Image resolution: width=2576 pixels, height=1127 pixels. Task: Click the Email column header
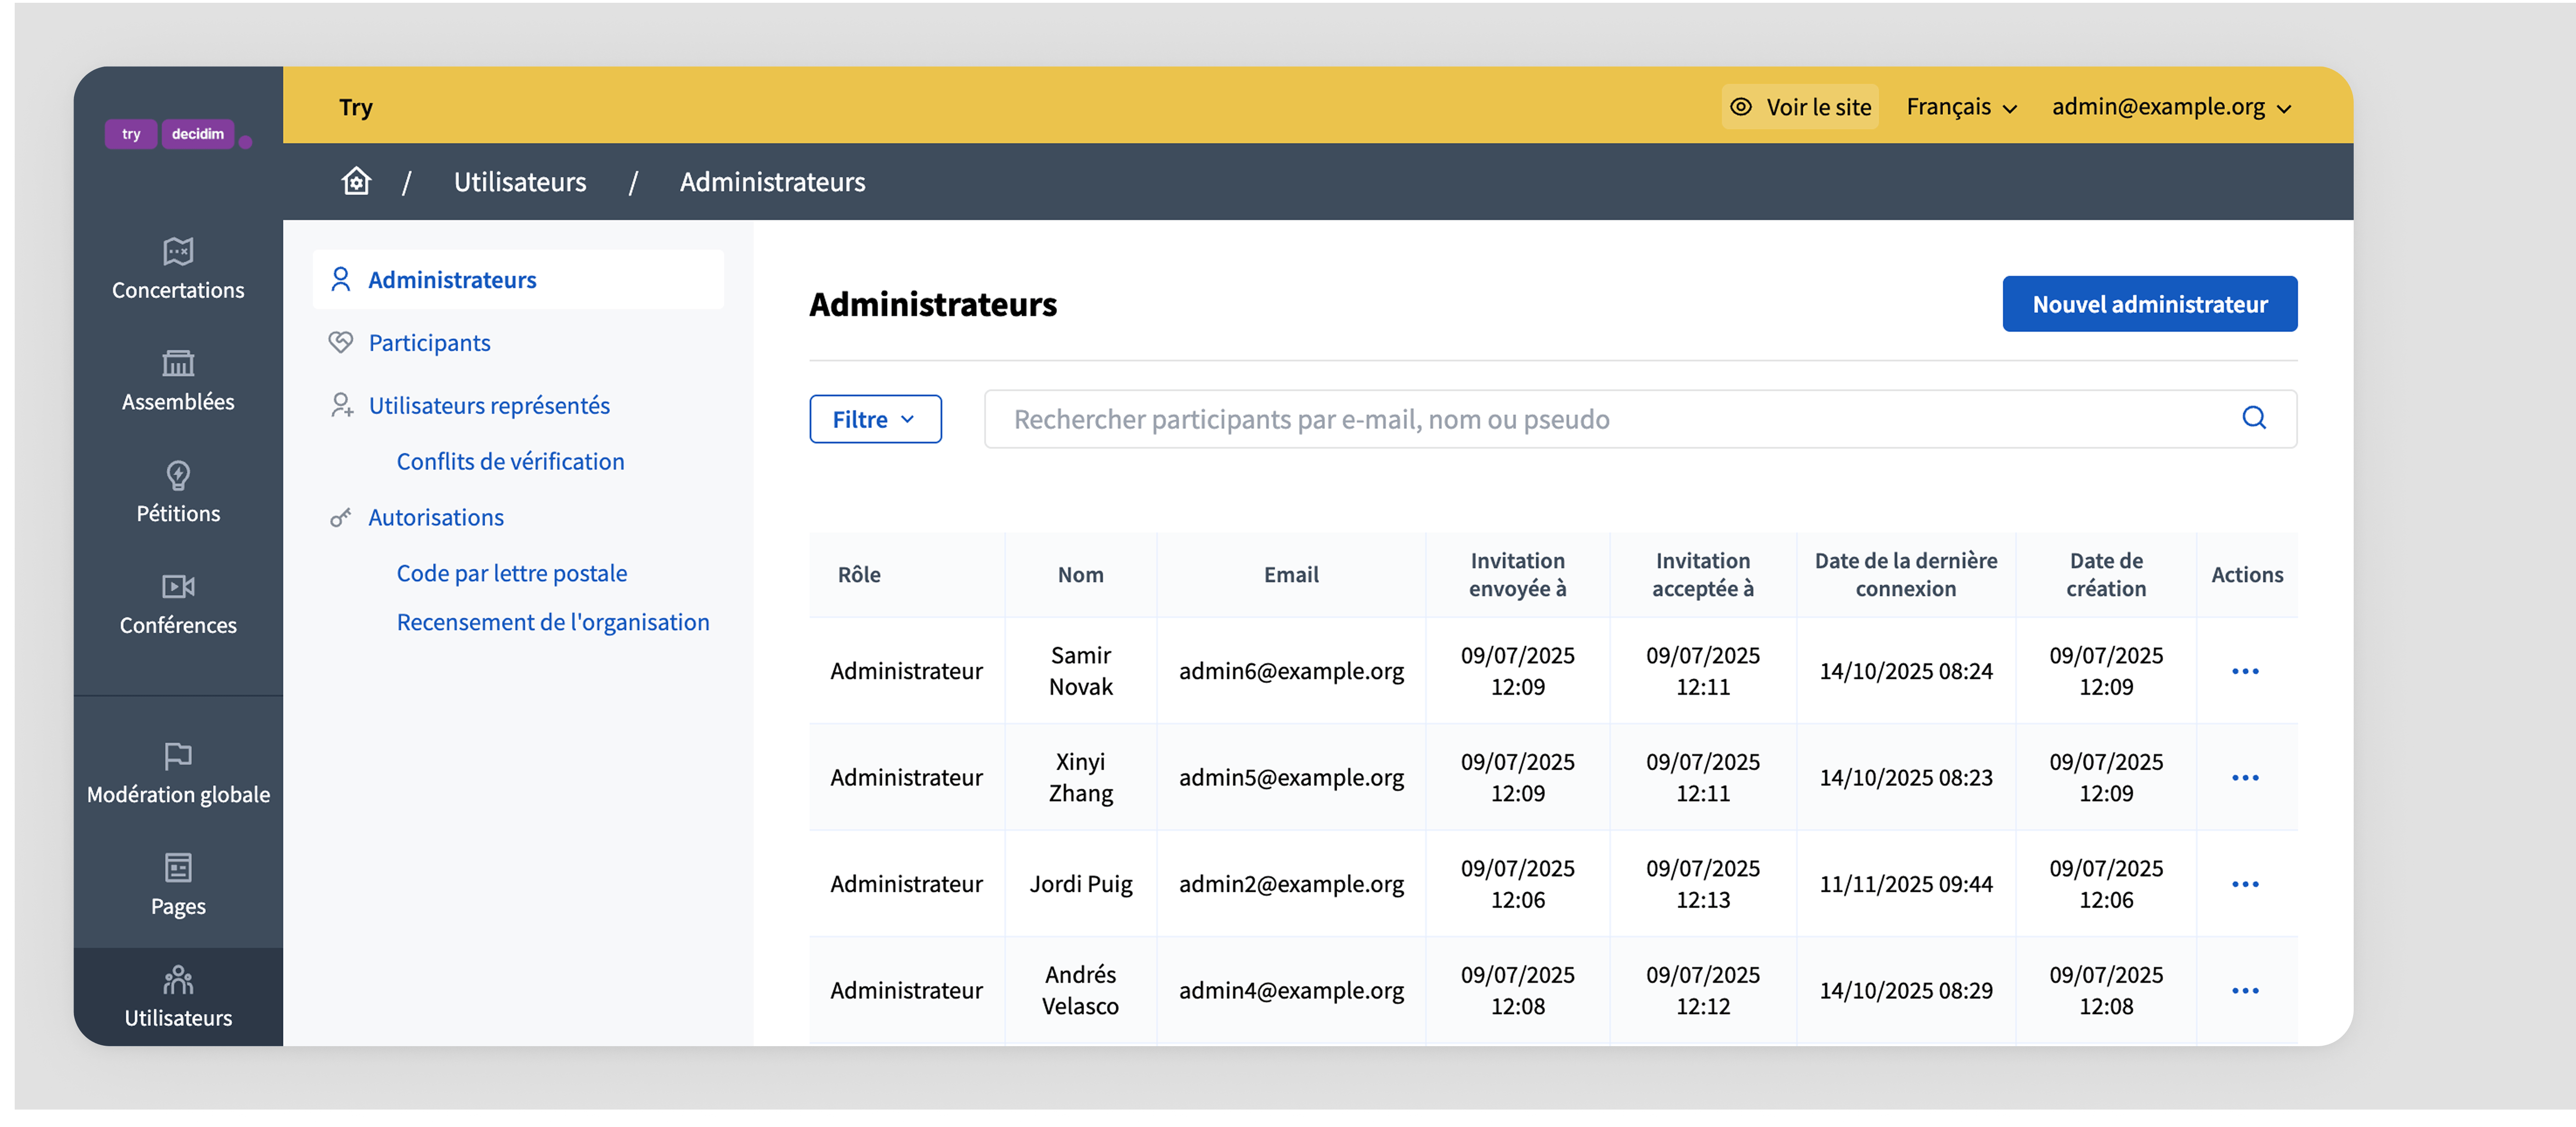[x=1291, y=575]
